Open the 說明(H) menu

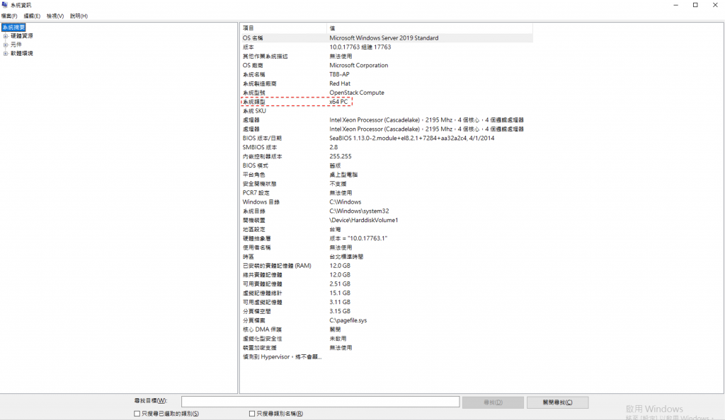[x=79, y=16]
